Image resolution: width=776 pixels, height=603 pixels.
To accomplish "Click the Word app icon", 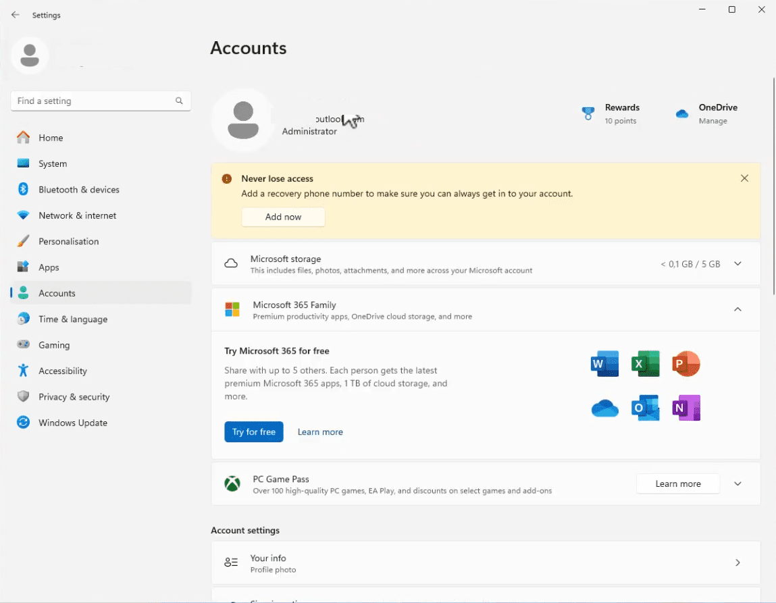I will (604, 363).
